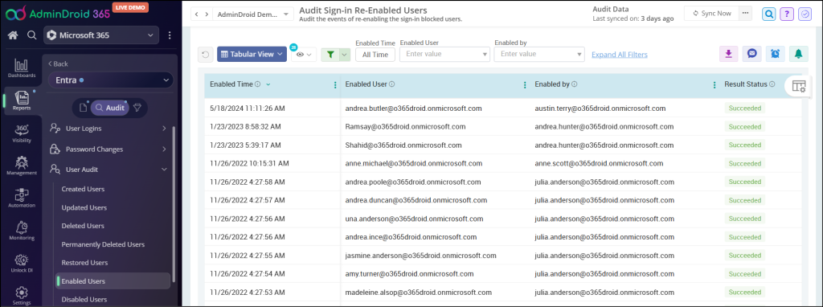
Task: Open the Automation section
Action: (x=22, y=199)
